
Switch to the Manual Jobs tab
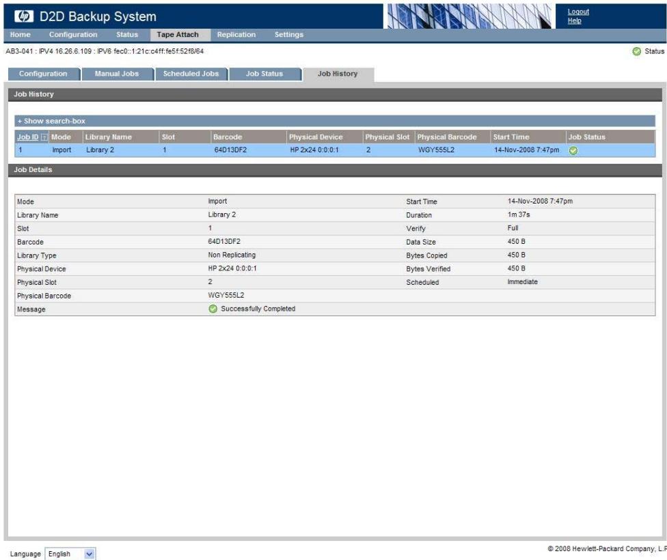(117, 74)
